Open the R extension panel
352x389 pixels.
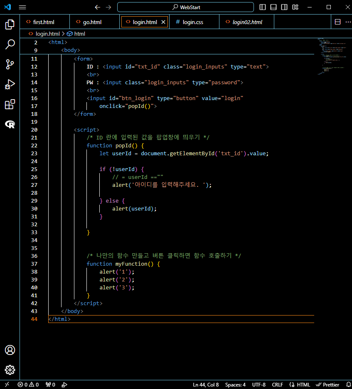(10, 124)
